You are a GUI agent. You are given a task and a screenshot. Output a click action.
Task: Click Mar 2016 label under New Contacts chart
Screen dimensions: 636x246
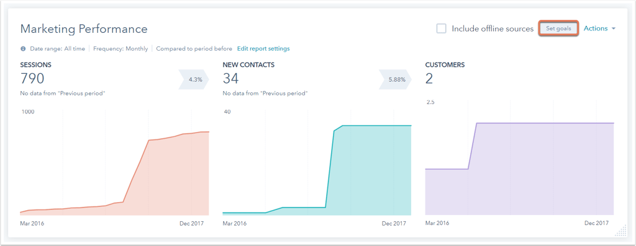click(234, 224)
